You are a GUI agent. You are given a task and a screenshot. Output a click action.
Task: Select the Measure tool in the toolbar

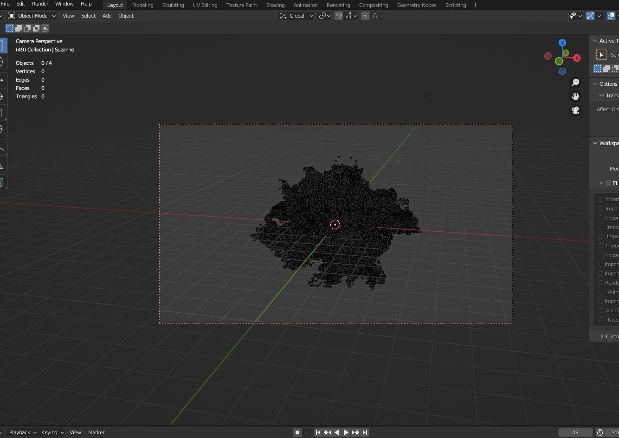(3, 165)
